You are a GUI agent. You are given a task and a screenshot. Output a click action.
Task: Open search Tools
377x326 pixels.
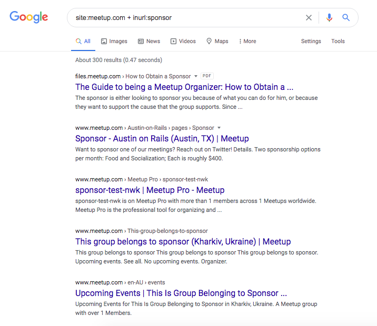coord(338,42)
